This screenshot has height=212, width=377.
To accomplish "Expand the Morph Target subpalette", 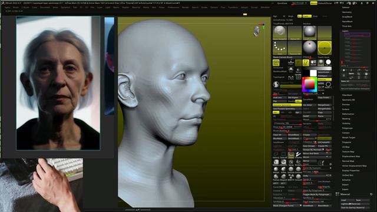I will pos(349,137).
